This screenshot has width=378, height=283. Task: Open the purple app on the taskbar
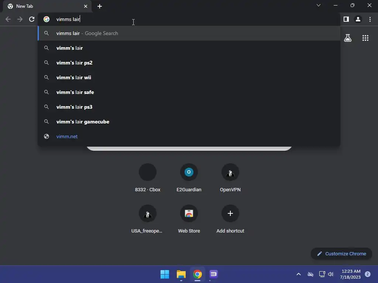tap(213, 274)
